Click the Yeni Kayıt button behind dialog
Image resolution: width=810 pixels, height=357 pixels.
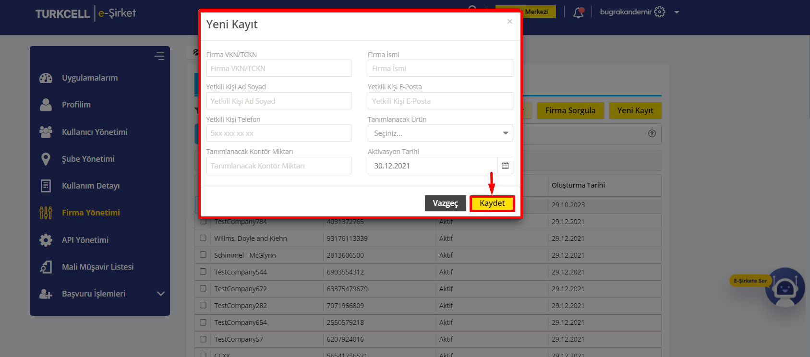[x=635, y=110]
